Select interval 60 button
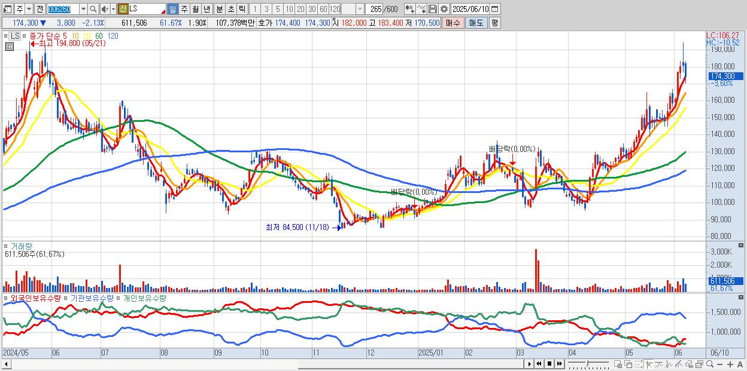Image resolution: width=747 pixels, height=371 pixels. point(323,10)
